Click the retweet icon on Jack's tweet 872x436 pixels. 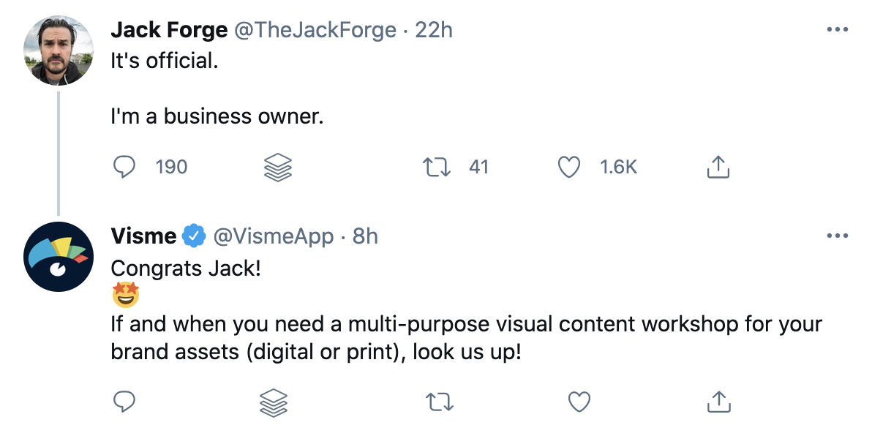(x=437, y=167)
